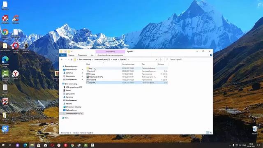Open Google Chrome desktop shortcut

click(5, 34)
